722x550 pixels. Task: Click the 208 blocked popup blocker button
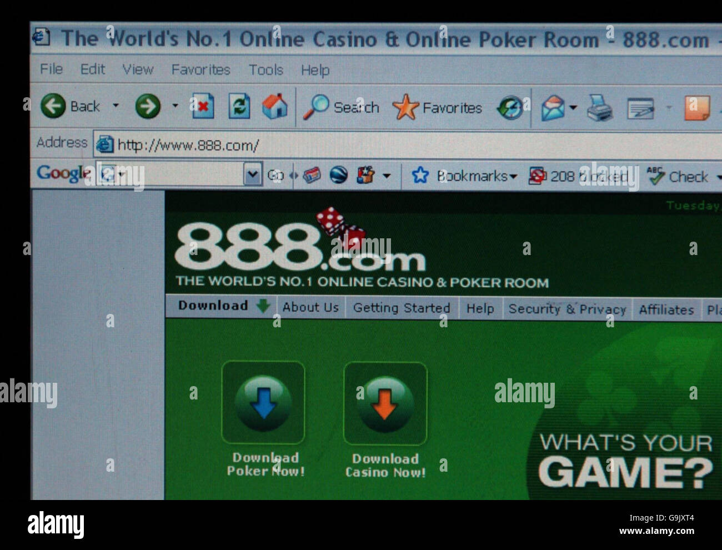578,176
